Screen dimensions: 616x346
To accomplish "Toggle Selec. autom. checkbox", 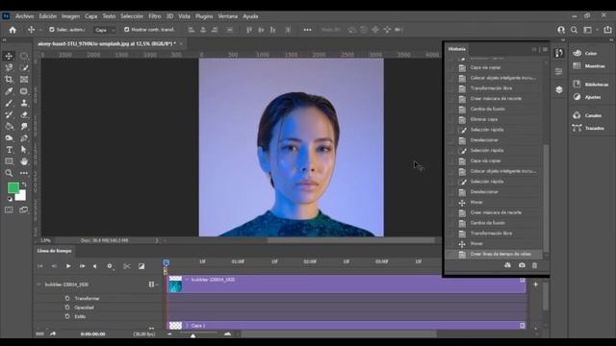I will click(x=51, y=30).
